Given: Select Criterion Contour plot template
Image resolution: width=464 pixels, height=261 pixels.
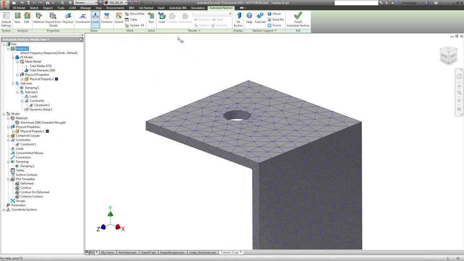Looking at the screenshot, I should click(x=32, y=196).
